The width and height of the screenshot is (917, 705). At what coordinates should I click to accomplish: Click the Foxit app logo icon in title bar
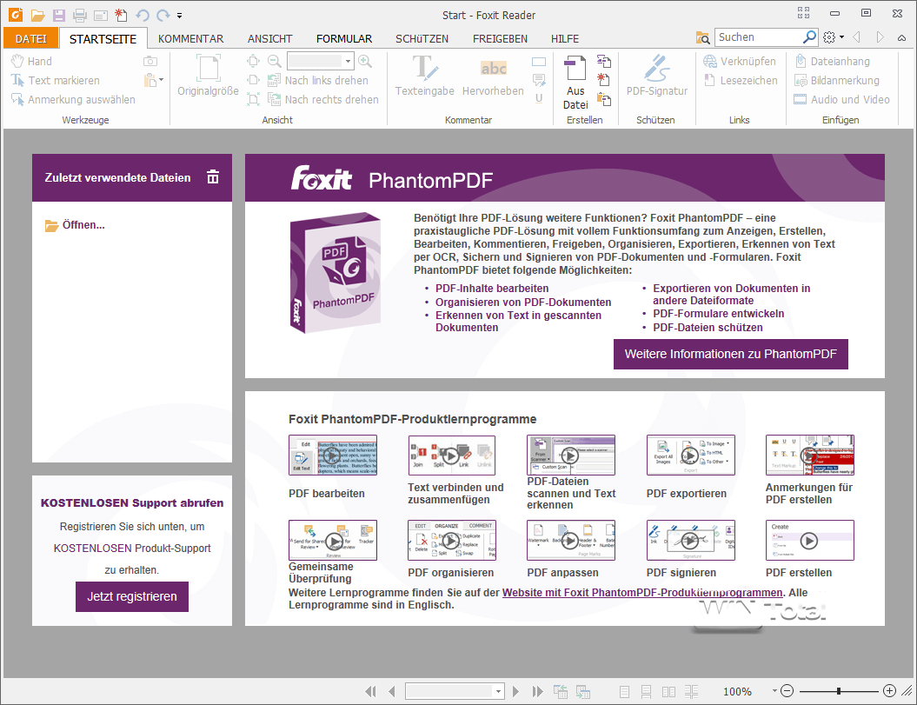(x=14, y=15)
